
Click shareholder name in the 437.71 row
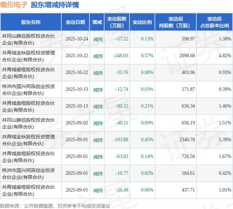28,190
